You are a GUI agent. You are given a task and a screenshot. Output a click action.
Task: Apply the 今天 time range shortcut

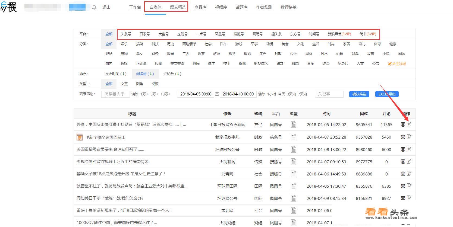(281, 94)
